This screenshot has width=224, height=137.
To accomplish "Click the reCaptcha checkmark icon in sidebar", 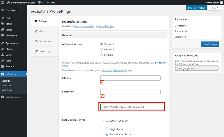I will [3, 74].
